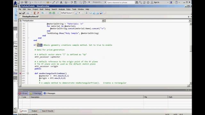Open the Edit menu
The height and width of the screenshot is (115, 205).
24,9
